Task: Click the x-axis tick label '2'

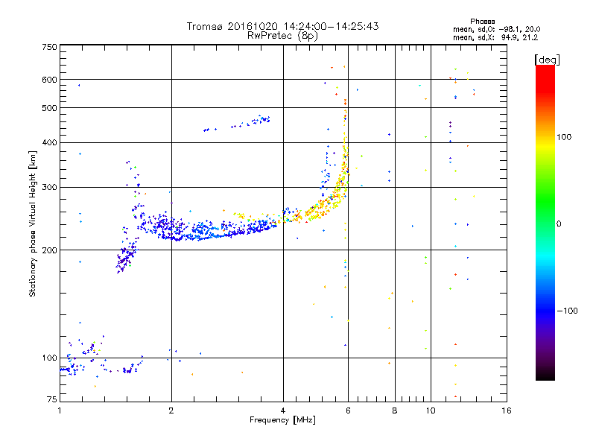Action: point(171,410)
